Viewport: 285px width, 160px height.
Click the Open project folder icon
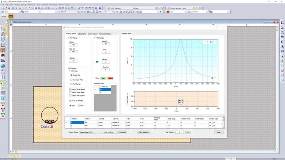coord(6,8)
